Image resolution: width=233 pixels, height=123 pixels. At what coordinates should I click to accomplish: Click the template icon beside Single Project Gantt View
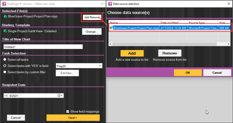click(x=5, y=31)
